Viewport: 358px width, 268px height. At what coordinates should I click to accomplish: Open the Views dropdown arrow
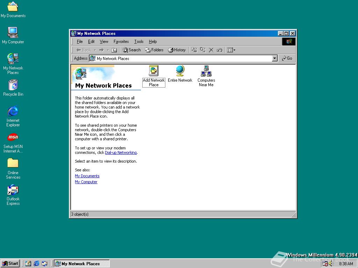pos(234,50)
